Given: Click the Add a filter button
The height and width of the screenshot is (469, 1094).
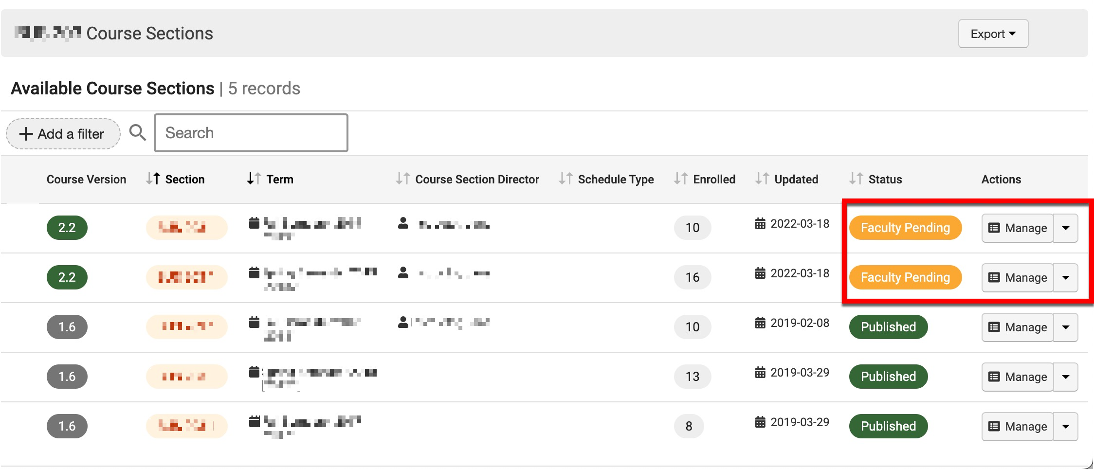Looking at the screenshot, I should [x=63, y=134].
